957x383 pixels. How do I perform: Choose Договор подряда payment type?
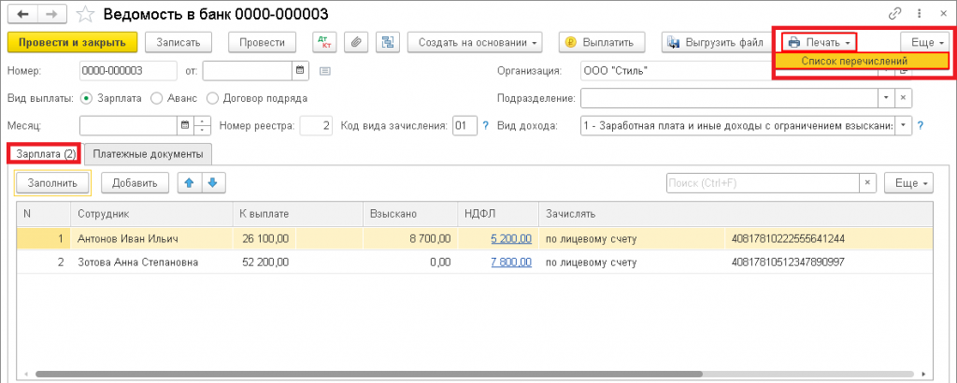257,97
